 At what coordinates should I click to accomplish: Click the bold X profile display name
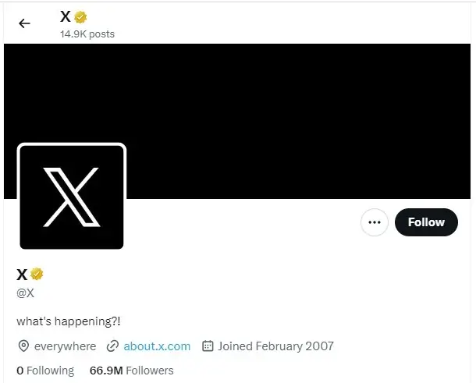22,275
